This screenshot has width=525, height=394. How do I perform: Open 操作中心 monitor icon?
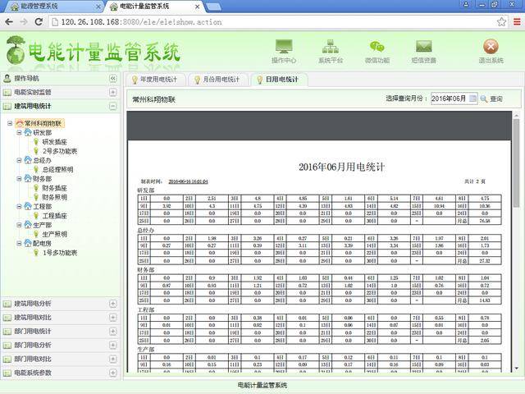click(284, 48)
